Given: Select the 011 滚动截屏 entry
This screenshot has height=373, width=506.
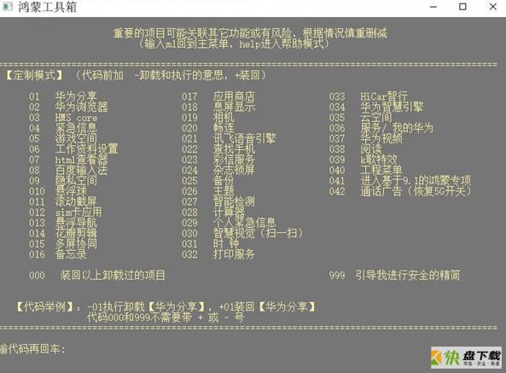Looking at the screenshot, I should [63, 201].
